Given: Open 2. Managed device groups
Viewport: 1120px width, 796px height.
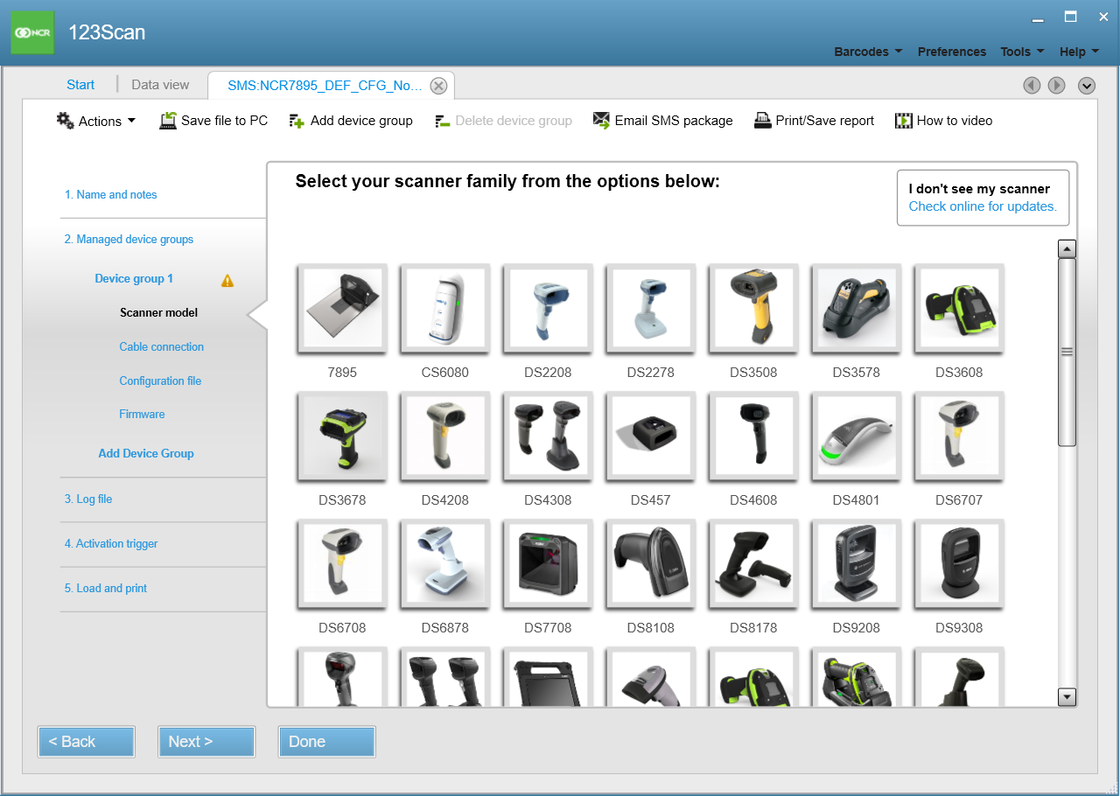Looking at the screenshot, I should pos(129,240).
